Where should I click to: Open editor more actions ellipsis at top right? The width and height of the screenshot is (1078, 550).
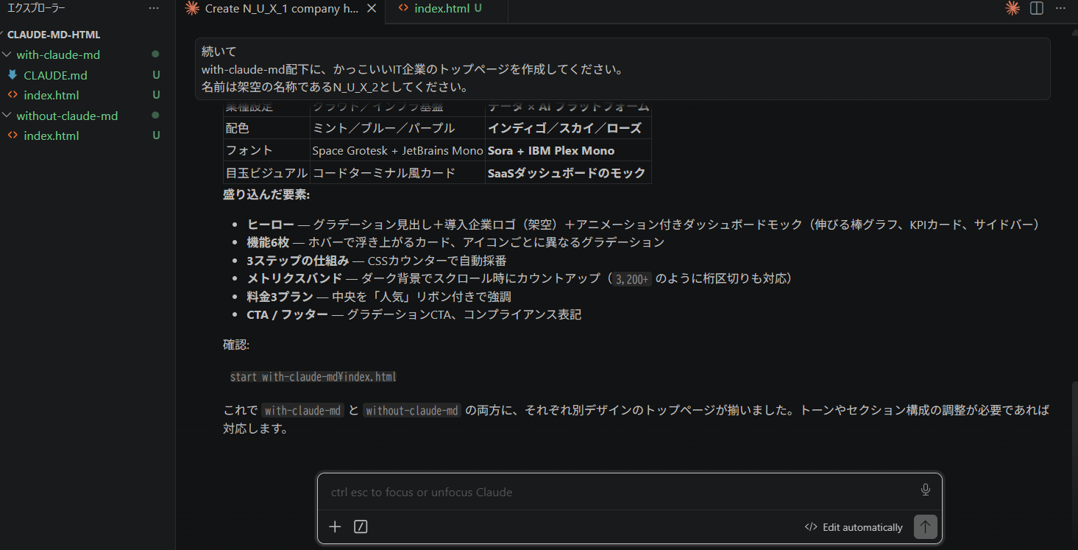tap(1060, 8)
